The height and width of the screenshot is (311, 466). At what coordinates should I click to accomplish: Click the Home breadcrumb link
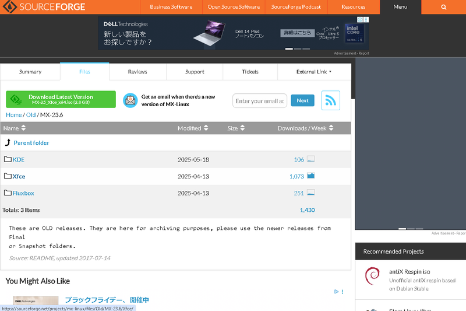(x=13, y=115)
